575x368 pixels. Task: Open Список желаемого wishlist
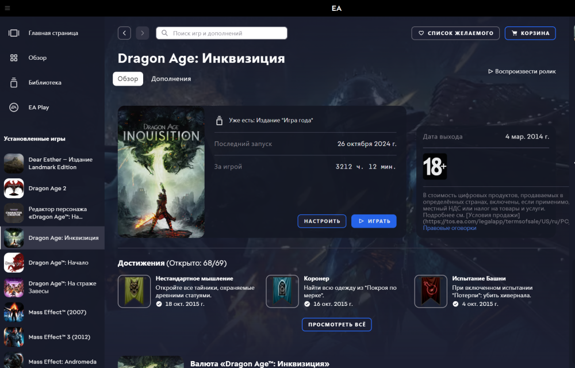pos(455,33)
